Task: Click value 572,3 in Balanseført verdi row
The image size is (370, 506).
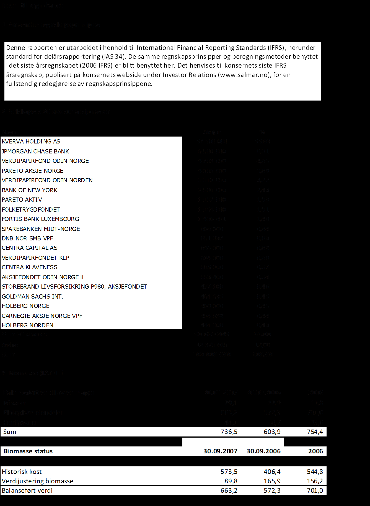Action: click(272, 491)
